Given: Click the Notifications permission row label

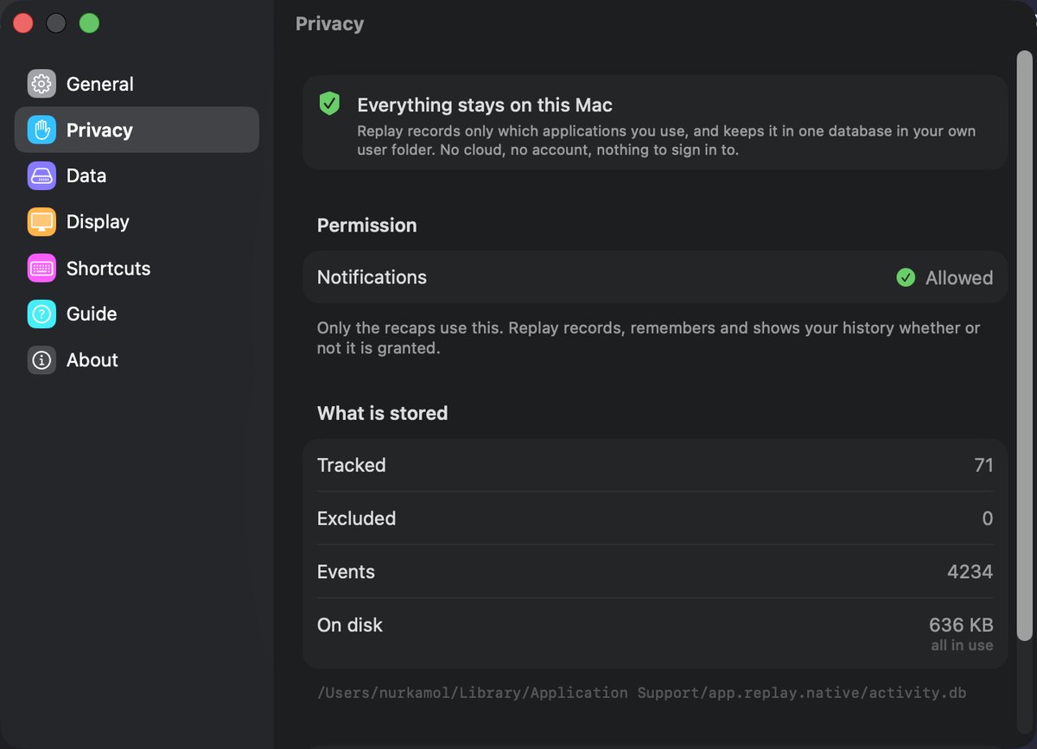Looking at the screenshot, I should 372,277.
